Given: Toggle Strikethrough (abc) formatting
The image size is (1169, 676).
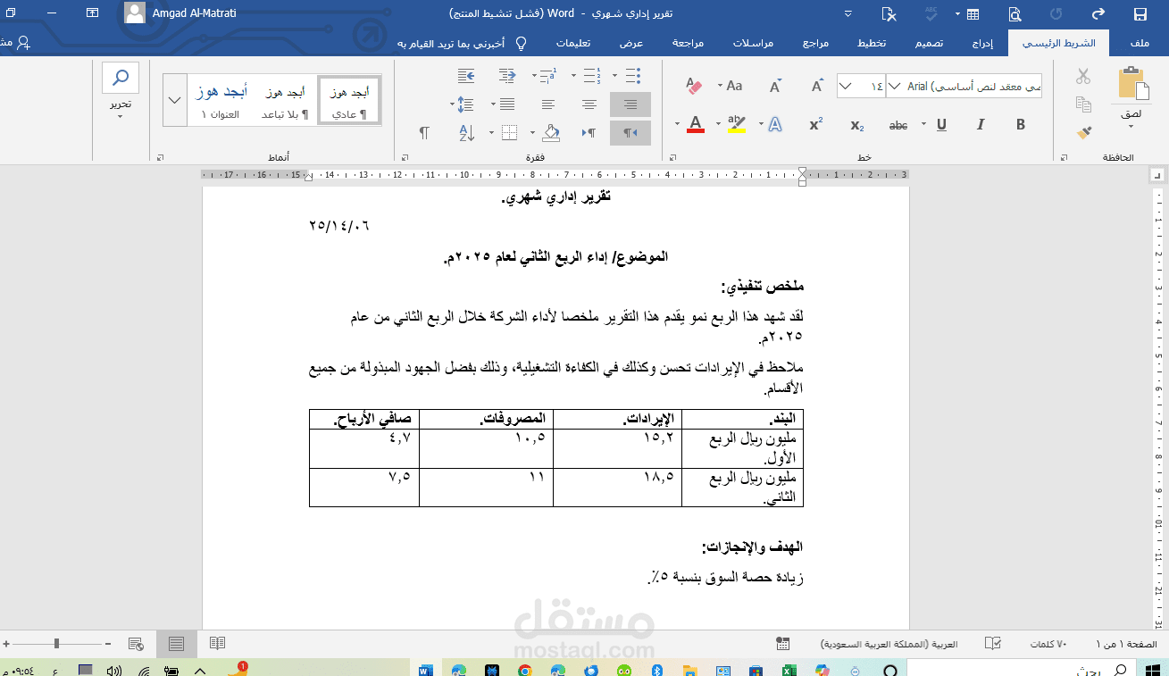Looking at the screenshot, I should click(898, 125).
